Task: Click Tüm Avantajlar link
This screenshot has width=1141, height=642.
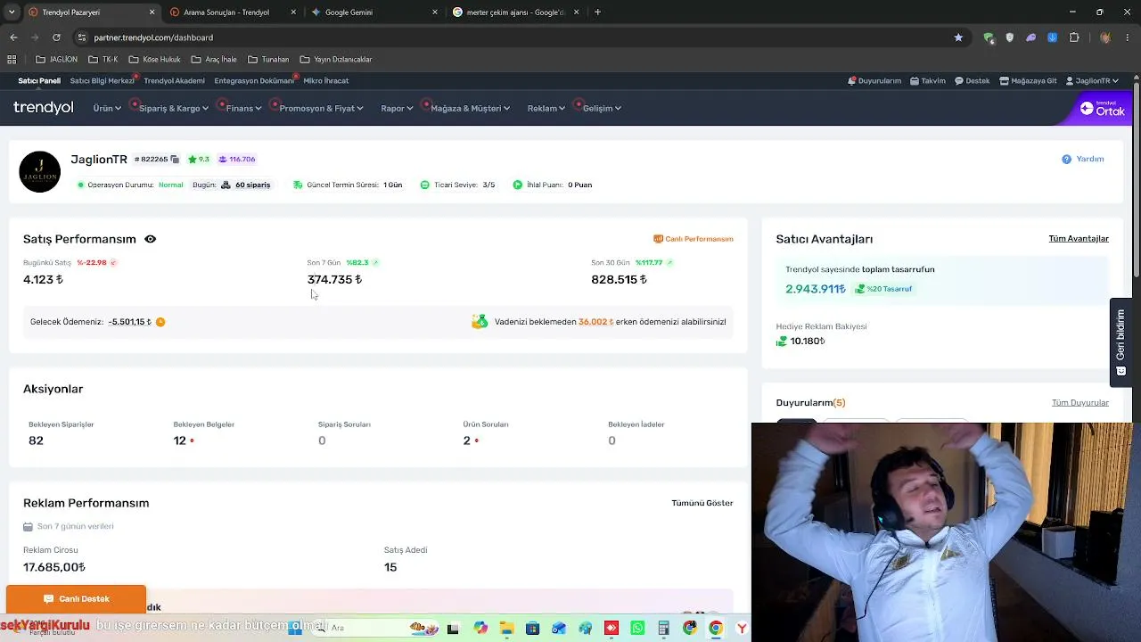Action: 1079,239
